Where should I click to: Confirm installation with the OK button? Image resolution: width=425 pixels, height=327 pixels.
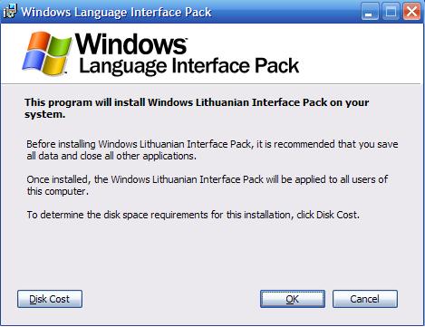click(293, 299)
